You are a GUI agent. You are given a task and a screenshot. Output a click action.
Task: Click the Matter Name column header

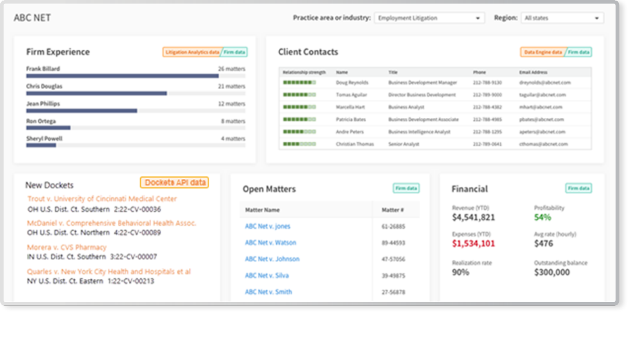click(x=262, y=210)
